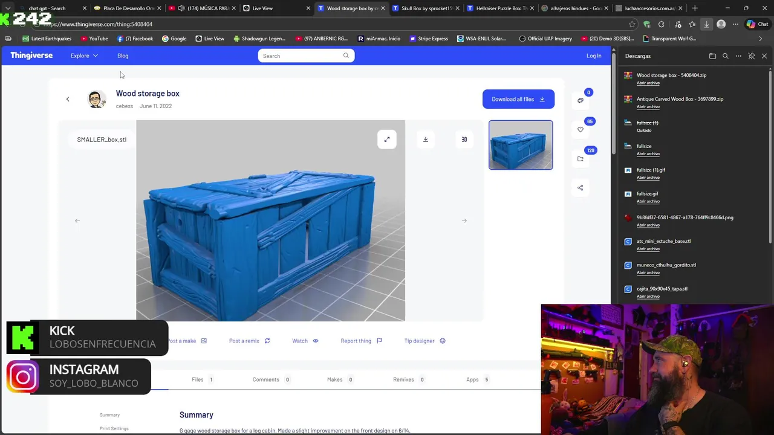Open browser settings and more menu
This screenshot has height=435, width=774.
735,24
